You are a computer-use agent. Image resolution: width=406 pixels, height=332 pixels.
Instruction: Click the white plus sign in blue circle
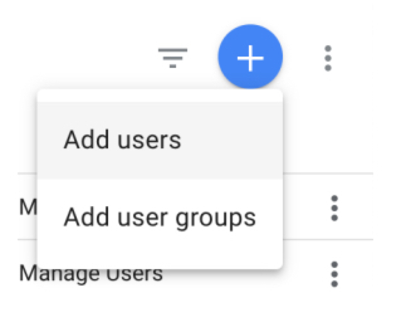(250, 58)
